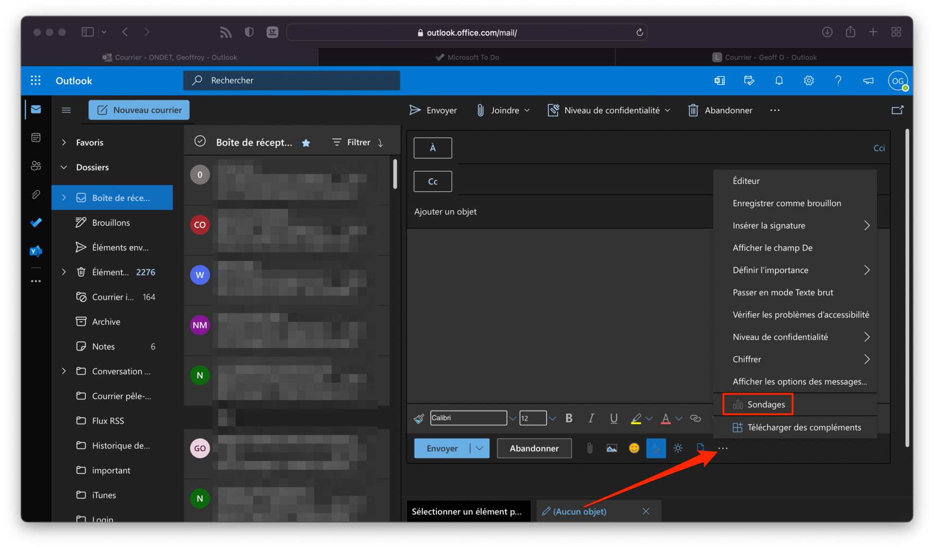Open notifications bell

pos(779,81)
